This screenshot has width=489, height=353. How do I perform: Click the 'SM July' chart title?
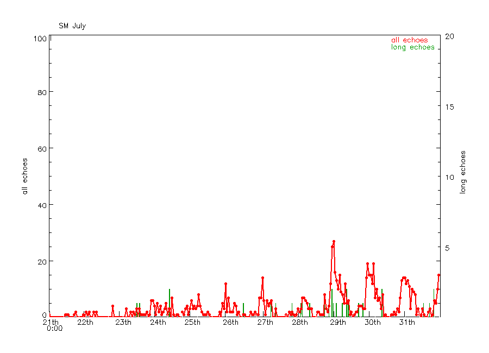[72, 26]
